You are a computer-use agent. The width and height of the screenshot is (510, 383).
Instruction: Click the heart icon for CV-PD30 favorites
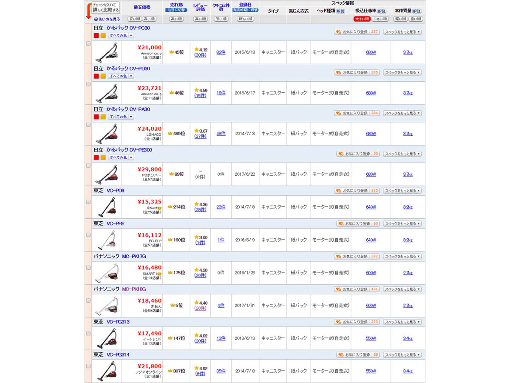coord(339,73)
